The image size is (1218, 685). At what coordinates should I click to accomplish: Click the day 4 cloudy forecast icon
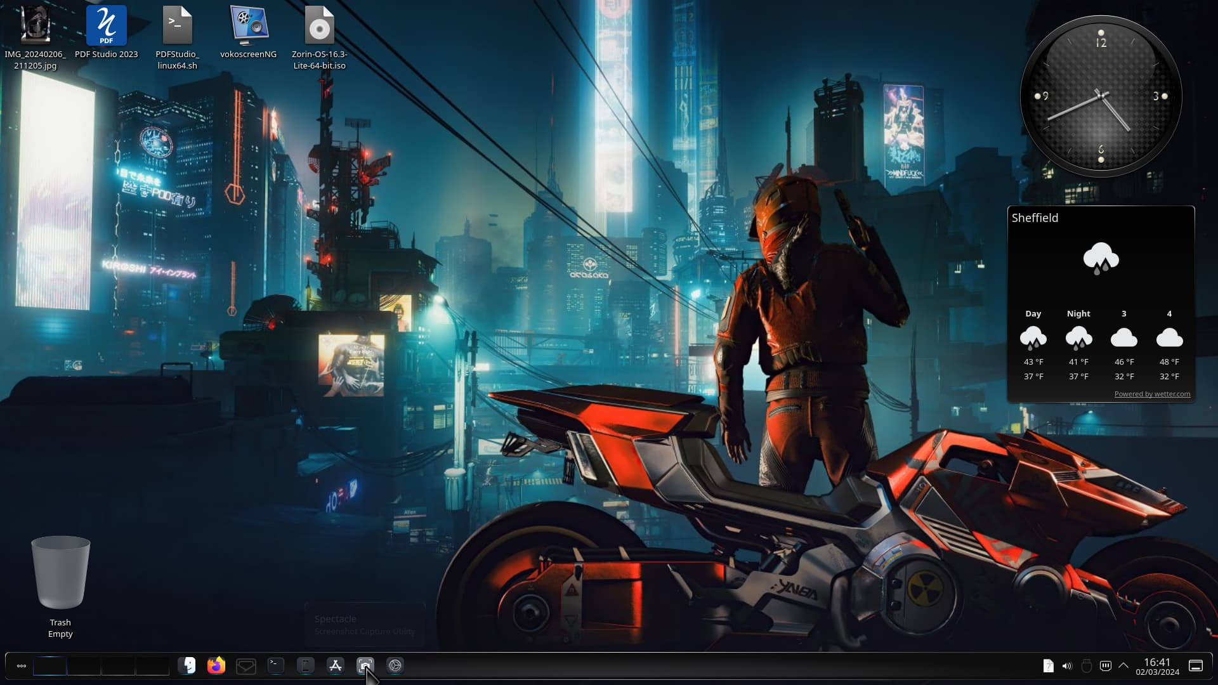(1169, 338)
